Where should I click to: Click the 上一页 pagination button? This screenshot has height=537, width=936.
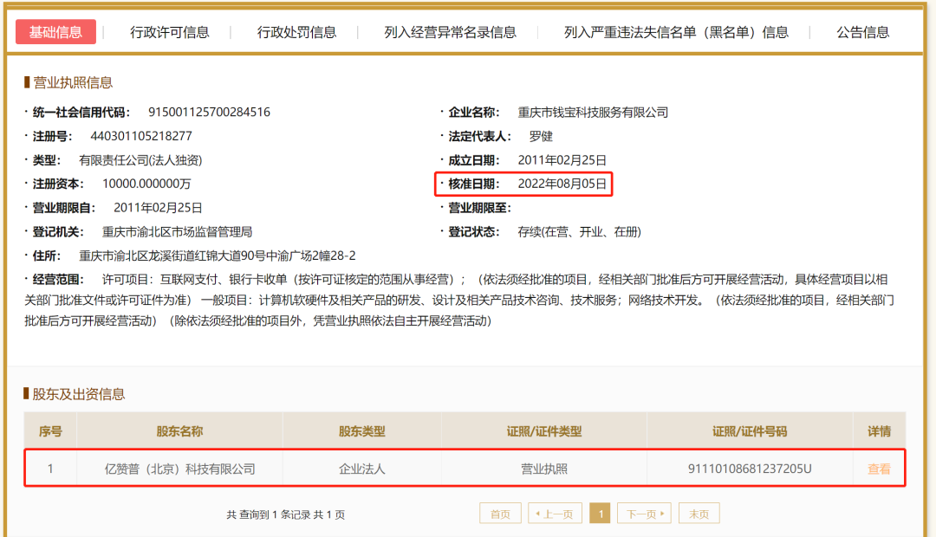click(x=555, y=513)
